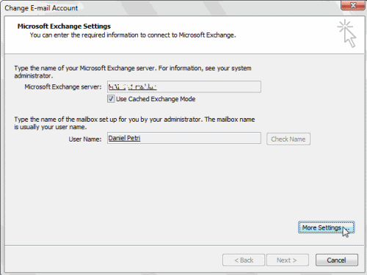The width and height of the screenshot is (367, 275).
Task: Click the Check Name button
Action: click(288, 139)
